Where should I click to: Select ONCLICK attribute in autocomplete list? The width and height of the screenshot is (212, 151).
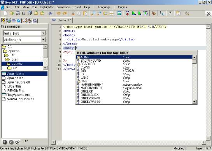pos(87,92)
